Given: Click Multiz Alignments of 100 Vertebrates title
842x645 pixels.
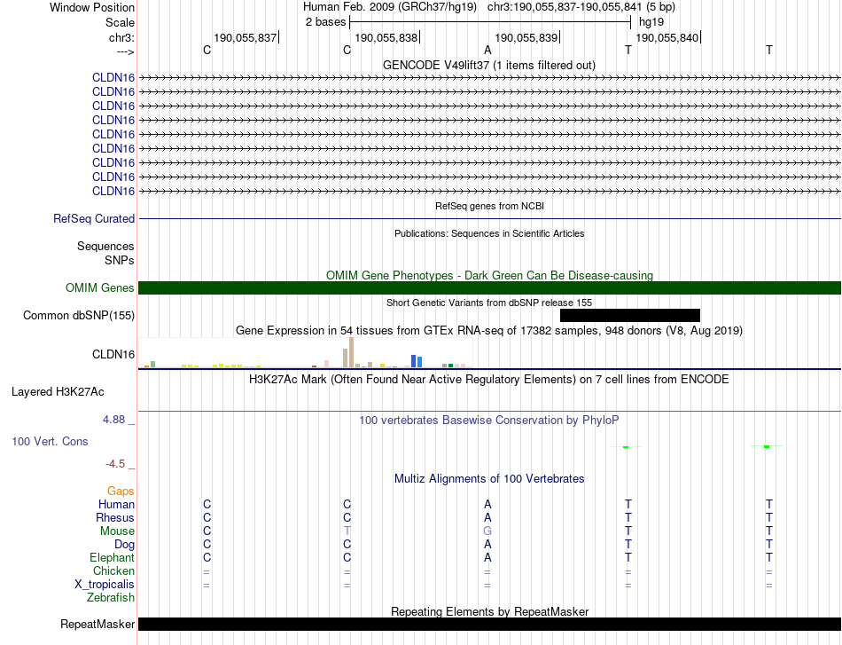Looking at the screenshot, I should (x=489, y=478).
